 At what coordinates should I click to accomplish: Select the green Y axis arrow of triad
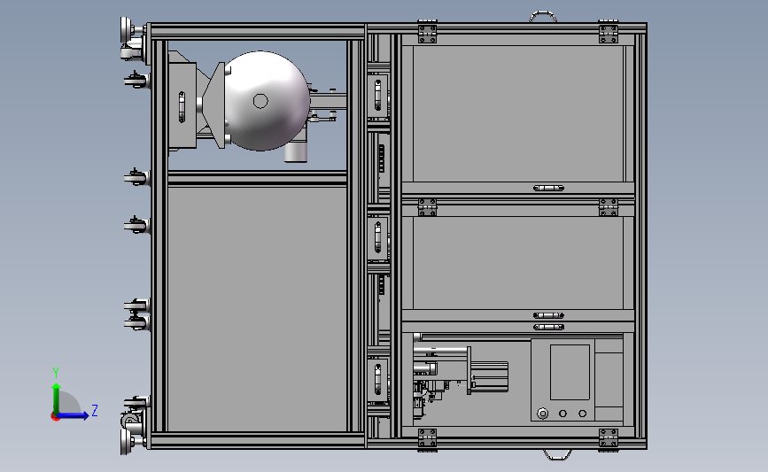[x=57, y=398]
